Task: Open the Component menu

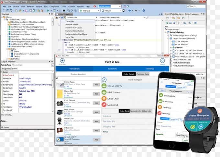Action: pyautogui.click(x=54, y=6)
